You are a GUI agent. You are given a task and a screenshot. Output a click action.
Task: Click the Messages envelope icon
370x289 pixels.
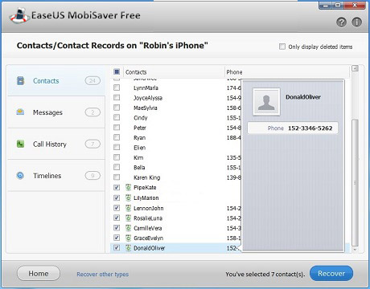tap(20, 112)
